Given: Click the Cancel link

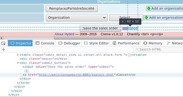Looking at the screenshot, I should [133, 28].
